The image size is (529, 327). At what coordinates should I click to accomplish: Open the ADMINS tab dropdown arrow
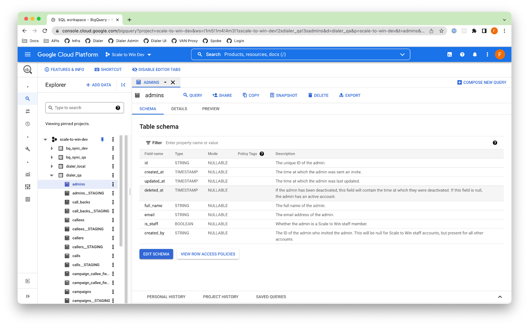coord(165,82)
